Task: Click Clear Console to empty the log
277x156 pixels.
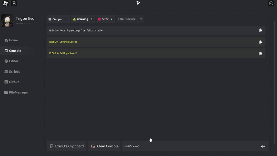Action: coord(104,146)
